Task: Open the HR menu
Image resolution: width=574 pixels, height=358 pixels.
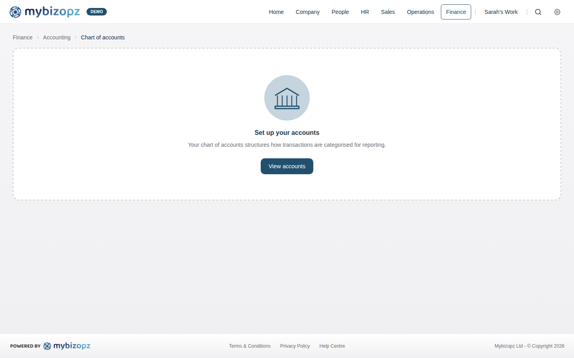Action: tap(365, 12)
